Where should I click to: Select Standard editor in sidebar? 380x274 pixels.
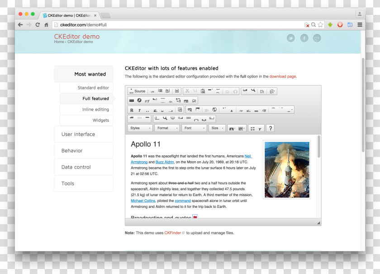(86, 87)
